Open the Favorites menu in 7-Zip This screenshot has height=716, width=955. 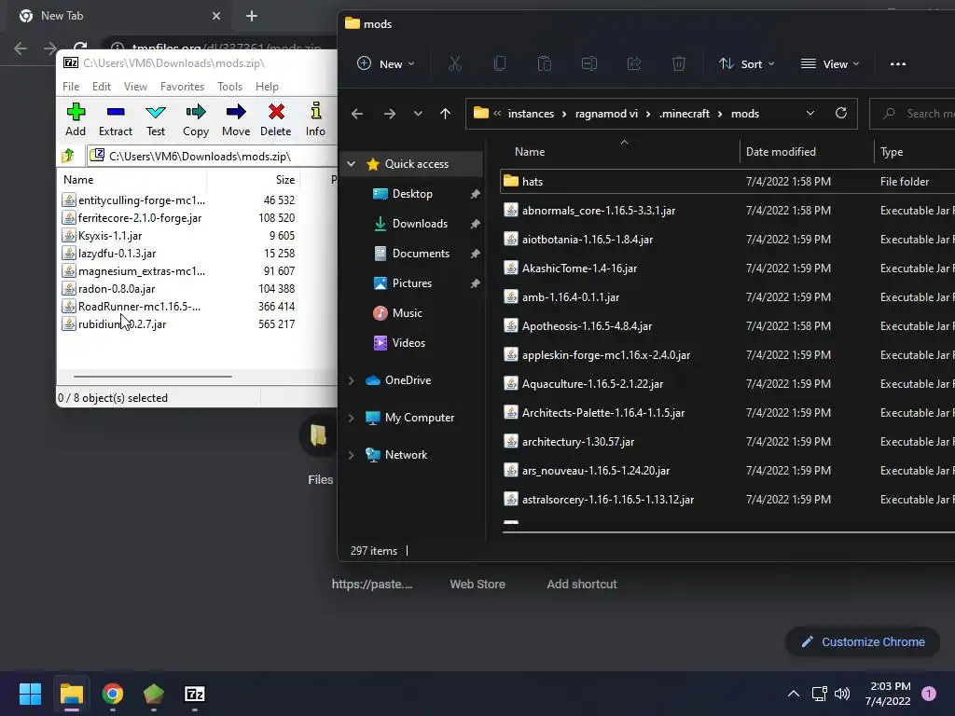[182, 87]
